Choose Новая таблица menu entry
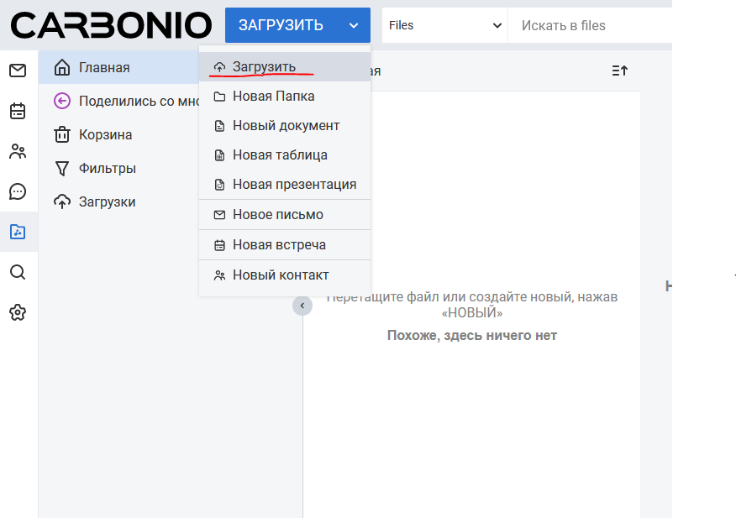This screenshot has height=518, width=736. coord(280,154)
